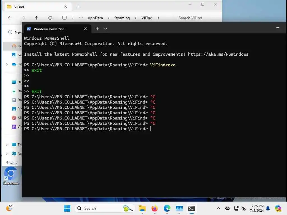Select AppData breadcrumb in address bar
The width and height of the screenshot is (287, 215).
(95, 18)
